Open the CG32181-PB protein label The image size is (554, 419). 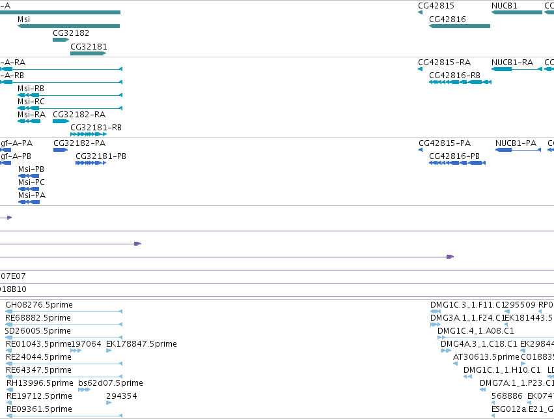(101, 156)
